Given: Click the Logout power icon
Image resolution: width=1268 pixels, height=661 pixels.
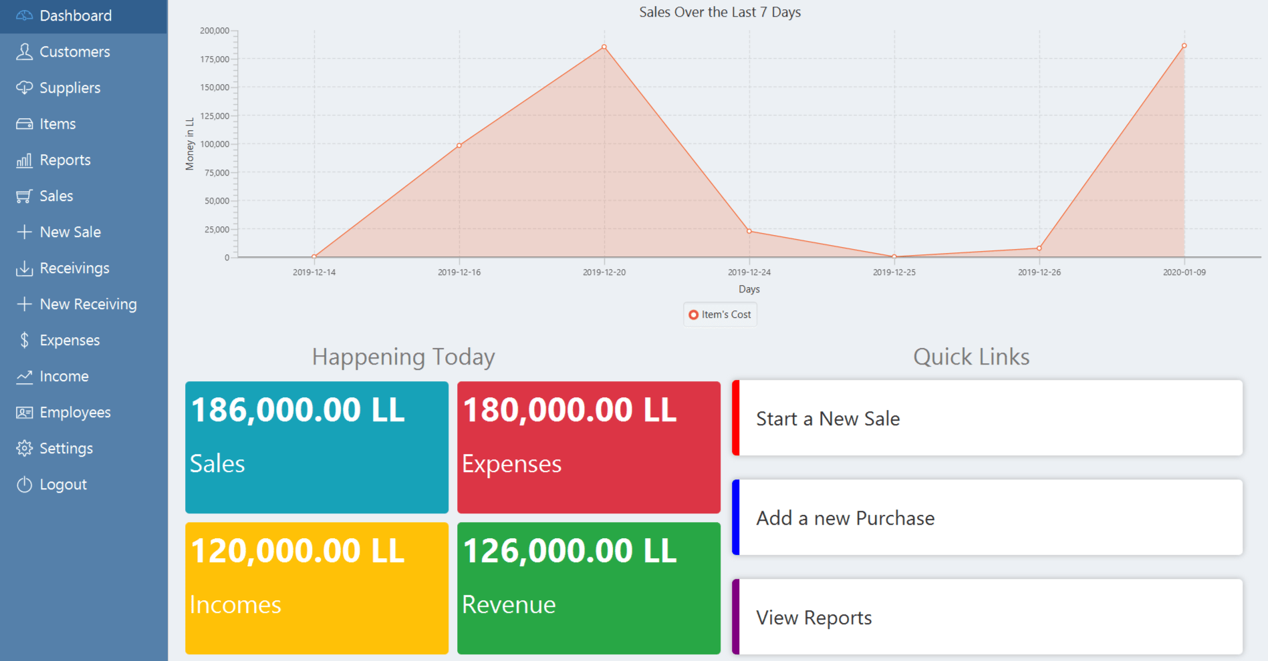Looking at the screenshot, I should tap(24, 485).
